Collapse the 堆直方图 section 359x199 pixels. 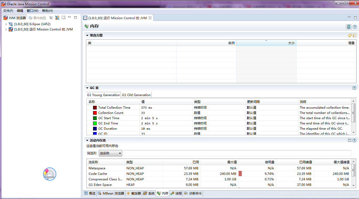point(87,35)
